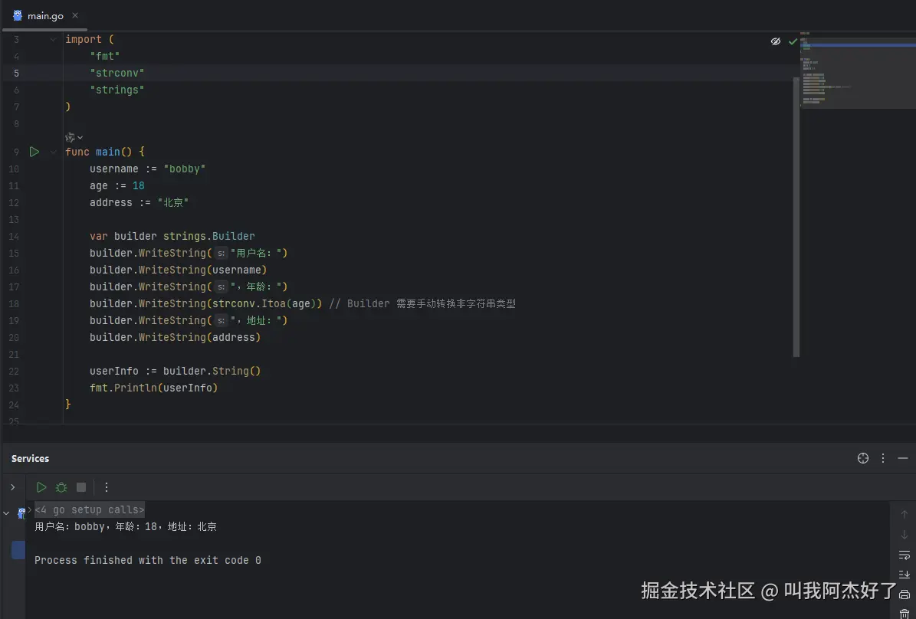The image size is (916, 619).
Task: Click the Go gopher file icon on main.go tab
Action: (x=18, y=15)
